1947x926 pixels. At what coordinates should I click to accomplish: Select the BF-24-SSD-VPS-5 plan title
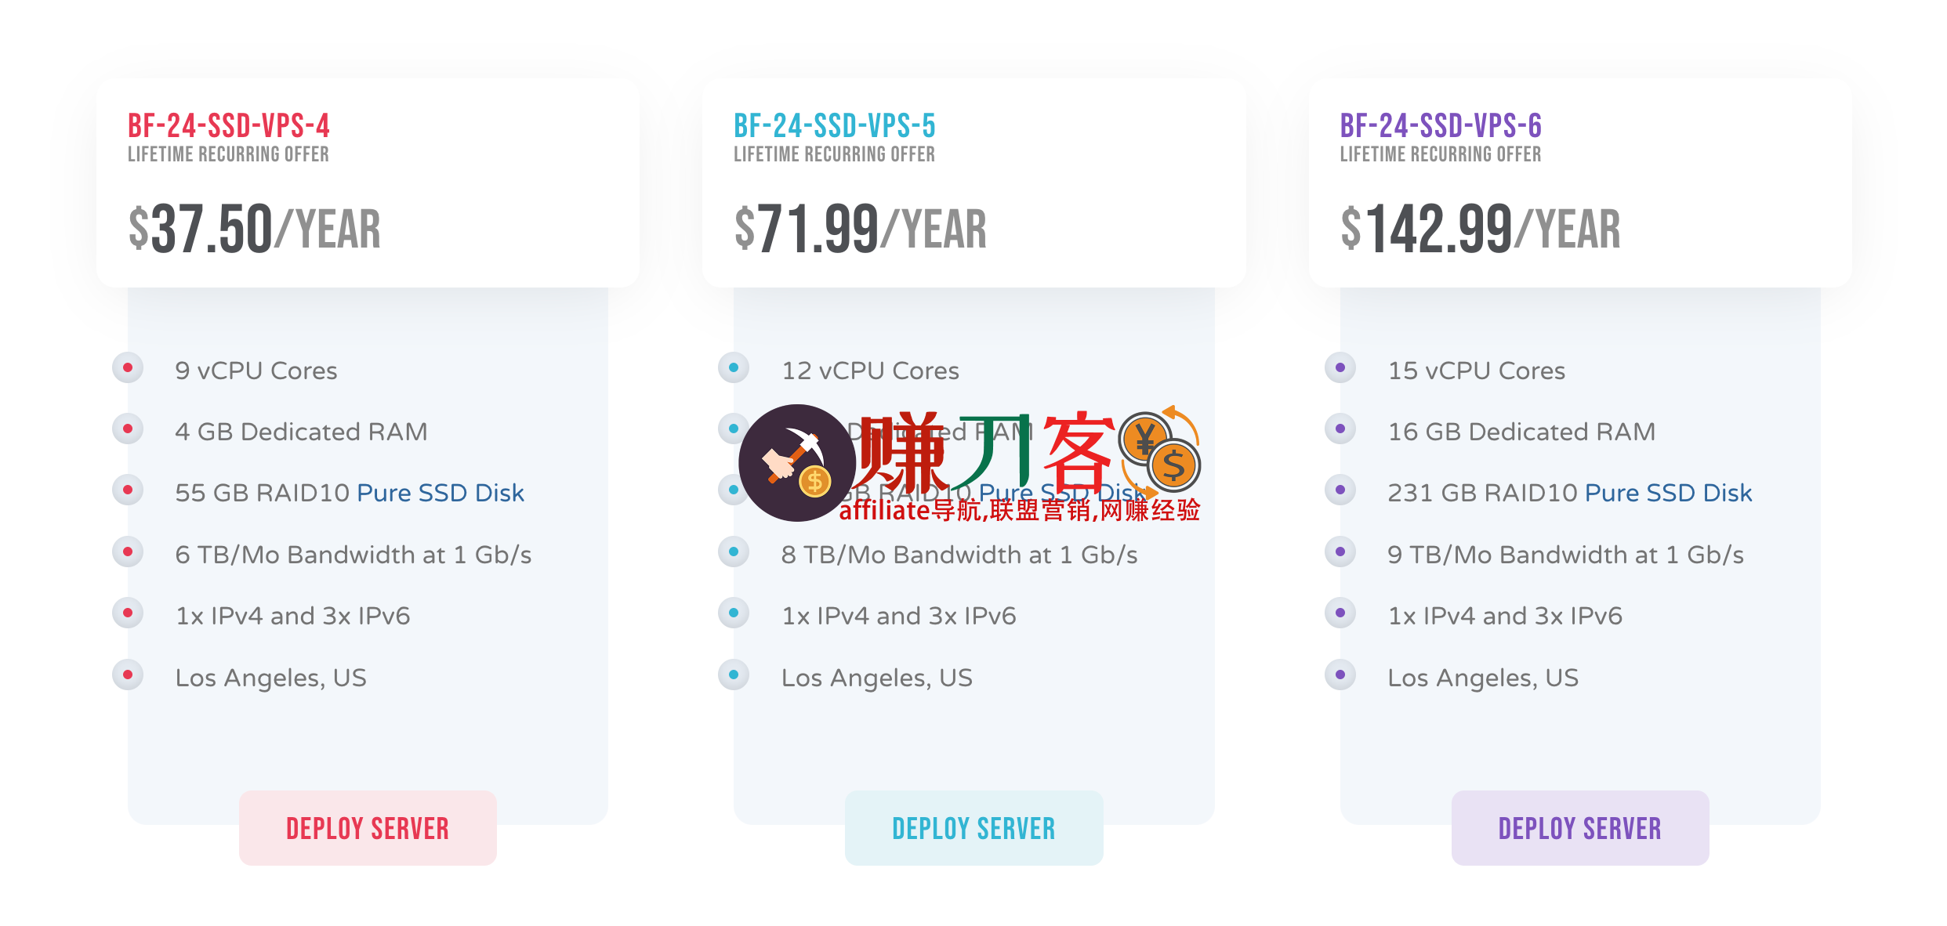coord(835,125)
